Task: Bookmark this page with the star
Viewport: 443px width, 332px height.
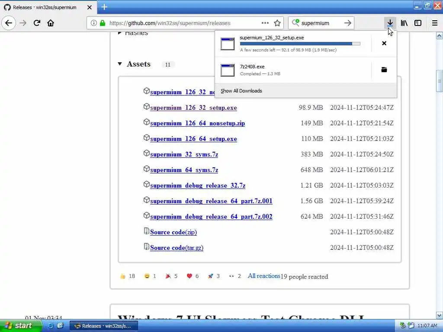Action: click(x=277, y=23)
